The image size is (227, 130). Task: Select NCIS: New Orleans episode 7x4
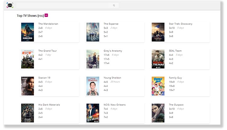(x=106, y=109)
